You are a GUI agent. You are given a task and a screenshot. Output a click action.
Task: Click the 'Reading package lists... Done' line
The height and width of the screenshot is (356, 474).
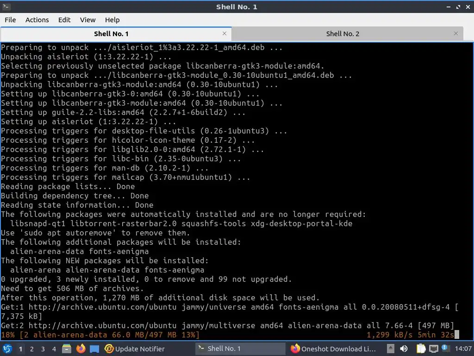[x=68, y=186]
